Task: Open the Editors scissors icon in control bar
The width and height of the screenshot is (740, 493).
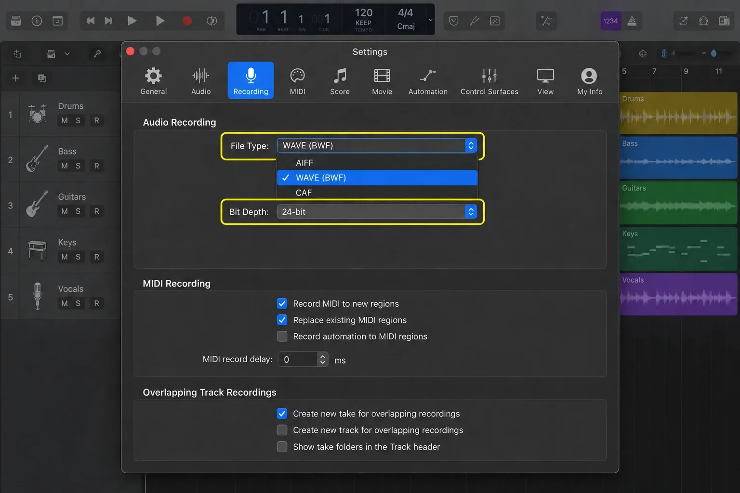Action: click(x=546, y=21)
